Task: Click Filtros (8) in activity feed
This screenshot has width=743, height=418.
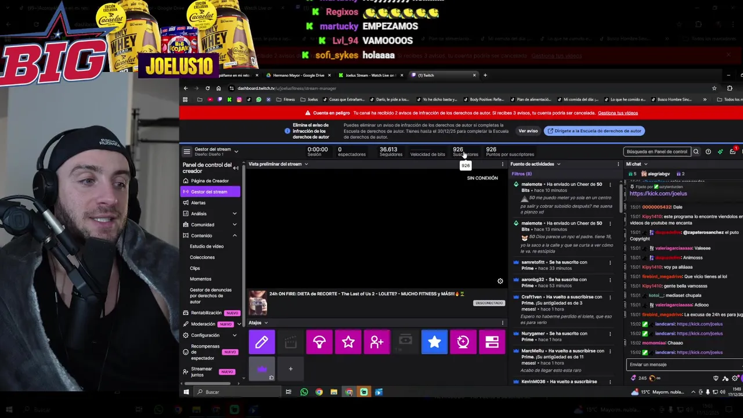Action: click(521, 174)
